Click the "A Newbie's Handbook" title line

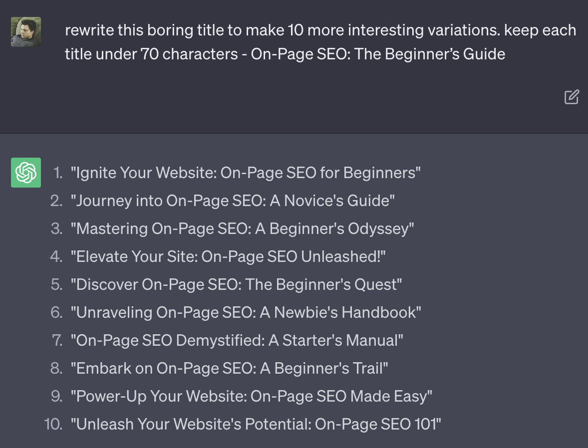[x=246, y=313]
